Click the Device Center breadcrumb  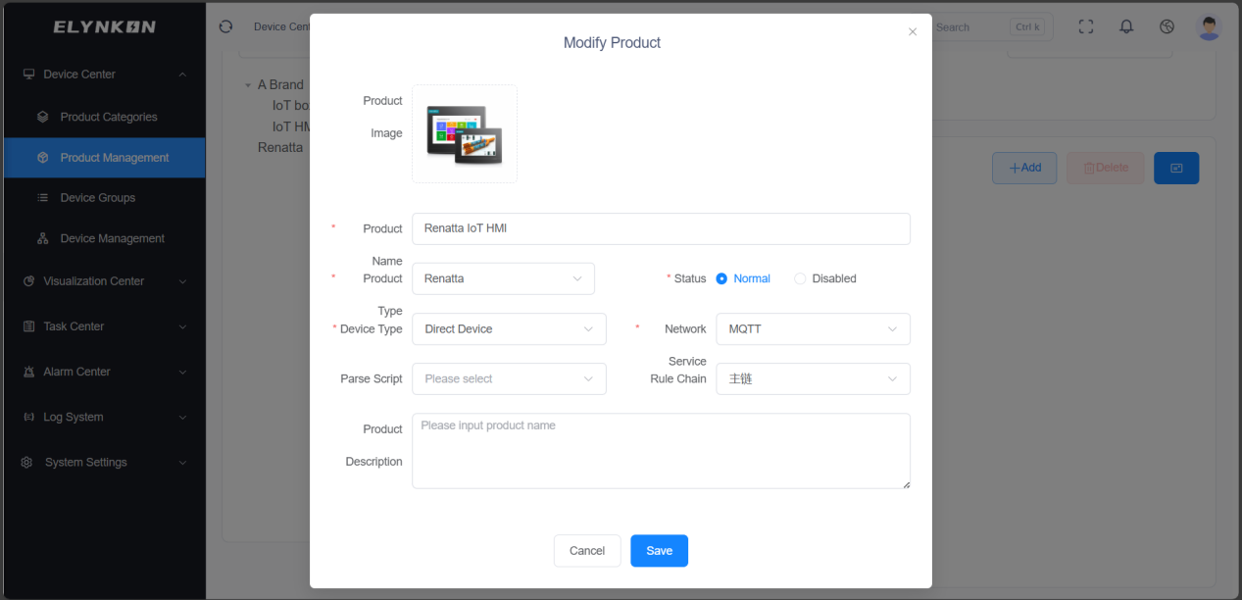(282, 26)
